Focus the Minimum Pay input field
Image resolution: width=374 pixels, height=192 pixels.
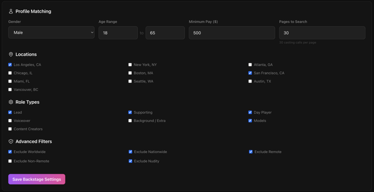[232, 33]
